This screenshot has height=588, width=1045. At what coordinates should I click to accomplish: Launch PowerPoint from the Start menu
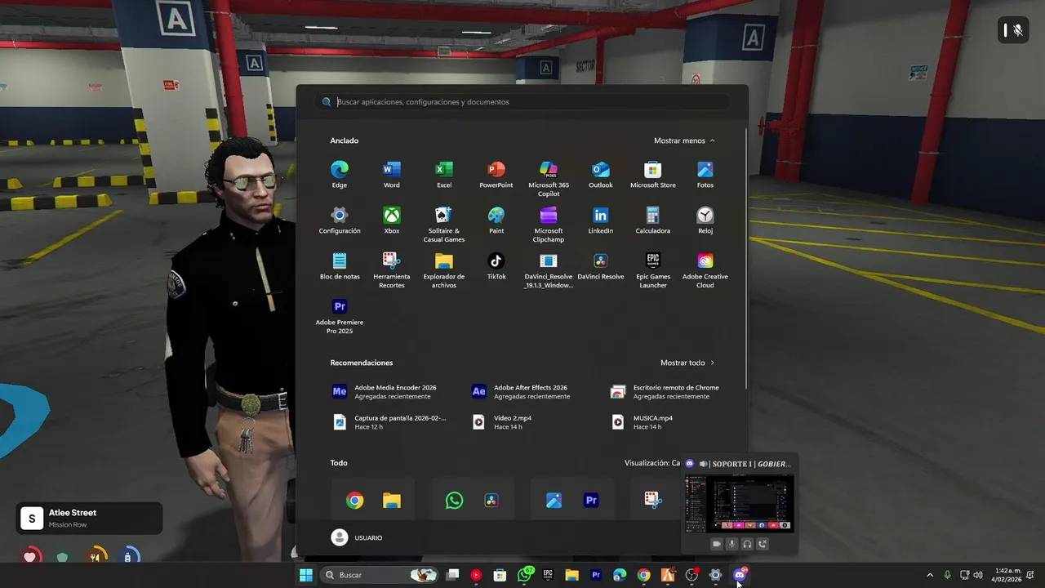496,175
